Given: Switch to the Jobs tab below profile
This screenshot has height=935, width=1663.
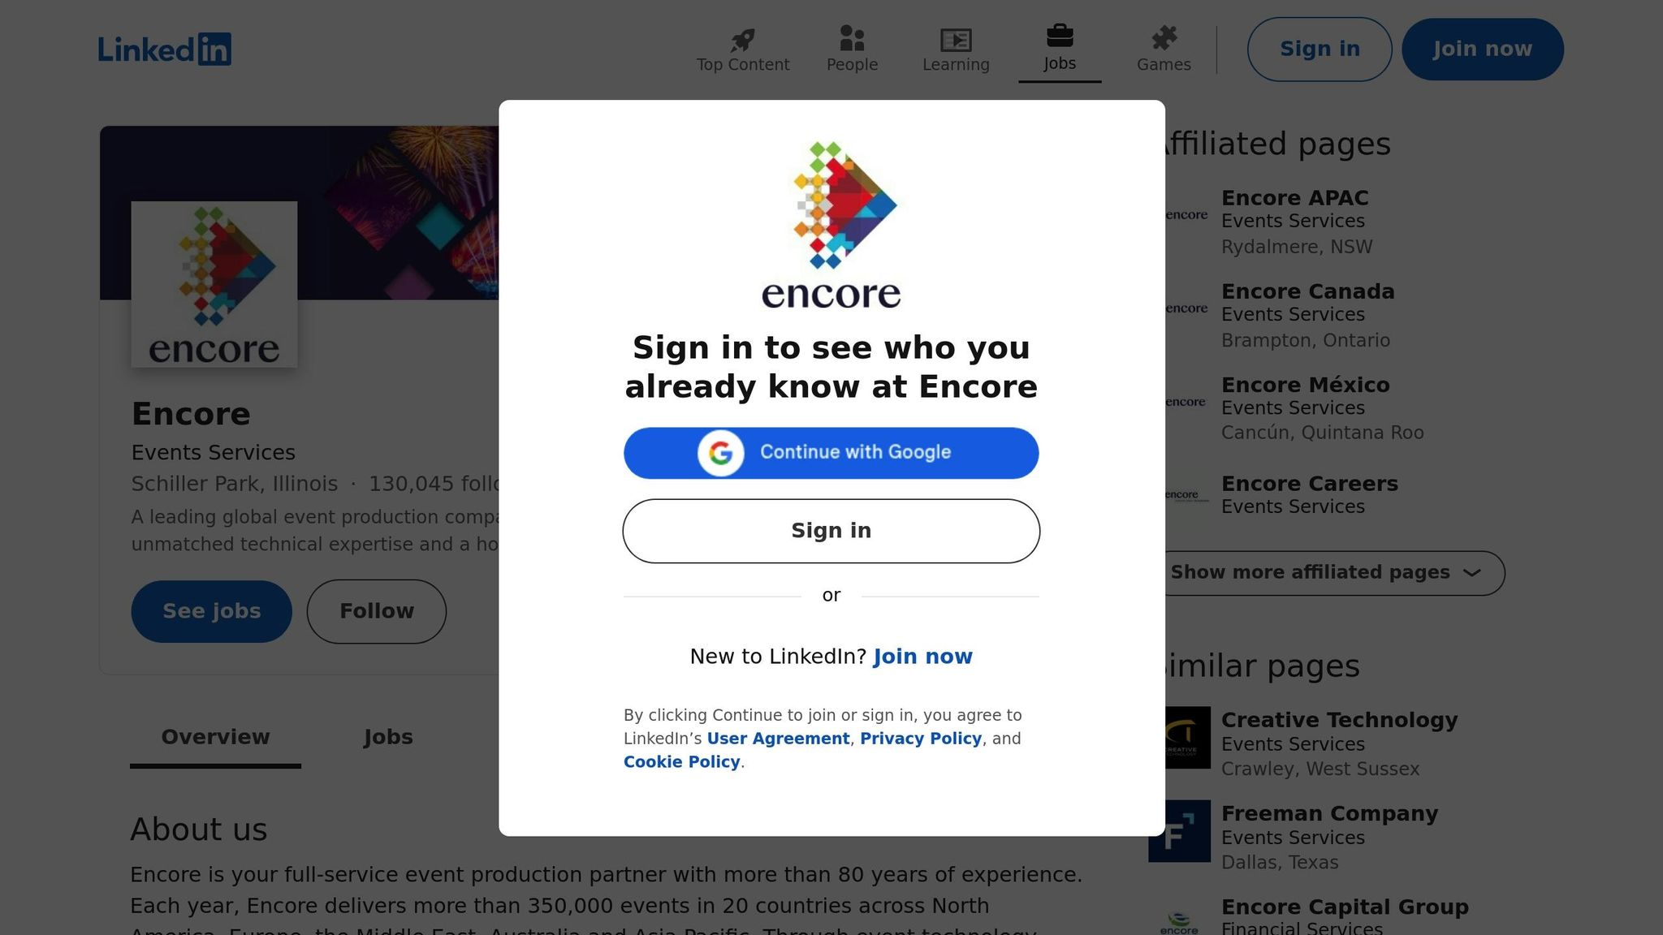Looking at the screenshot, I should pos(388,737).
